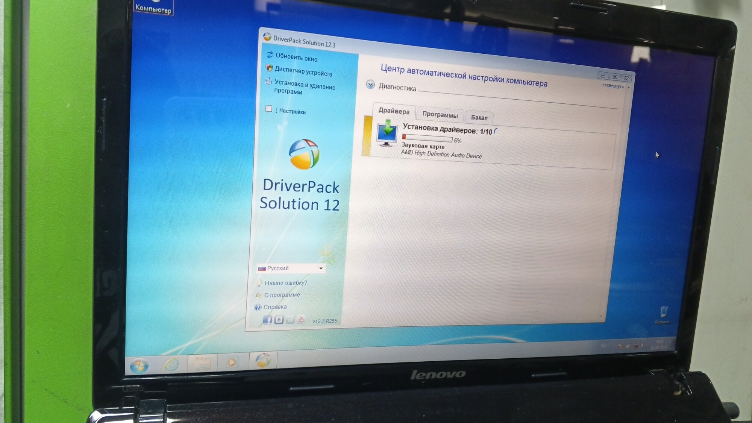
Task: Click the Установка драйверов: 1/10 status text
Action: click(447, 129)
